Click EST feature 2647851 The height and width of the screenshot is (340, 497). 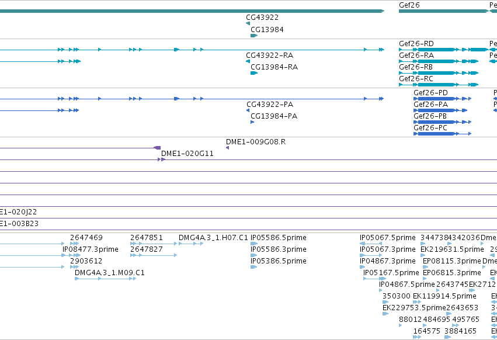tap(154, 244)
